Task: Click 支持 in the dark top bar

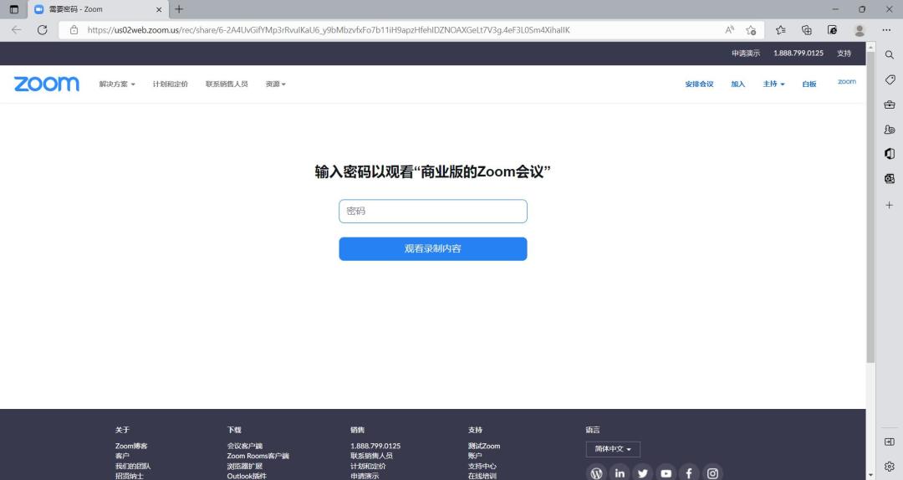Action: coord(844,53)
